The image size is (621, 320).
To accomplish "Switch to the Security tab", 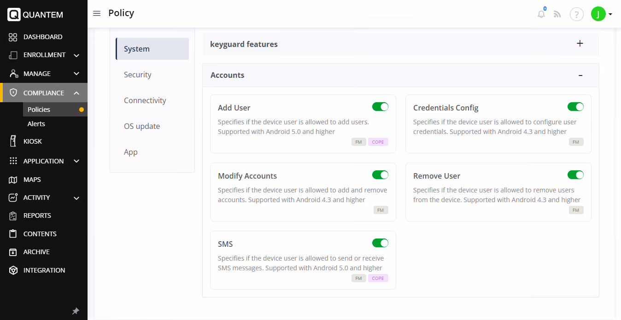I will click(x=138, y=75).
